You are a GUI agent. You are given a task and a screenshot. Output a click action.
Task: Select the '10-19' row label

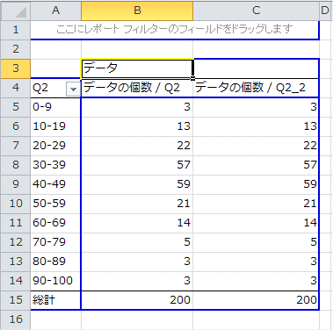55,126
